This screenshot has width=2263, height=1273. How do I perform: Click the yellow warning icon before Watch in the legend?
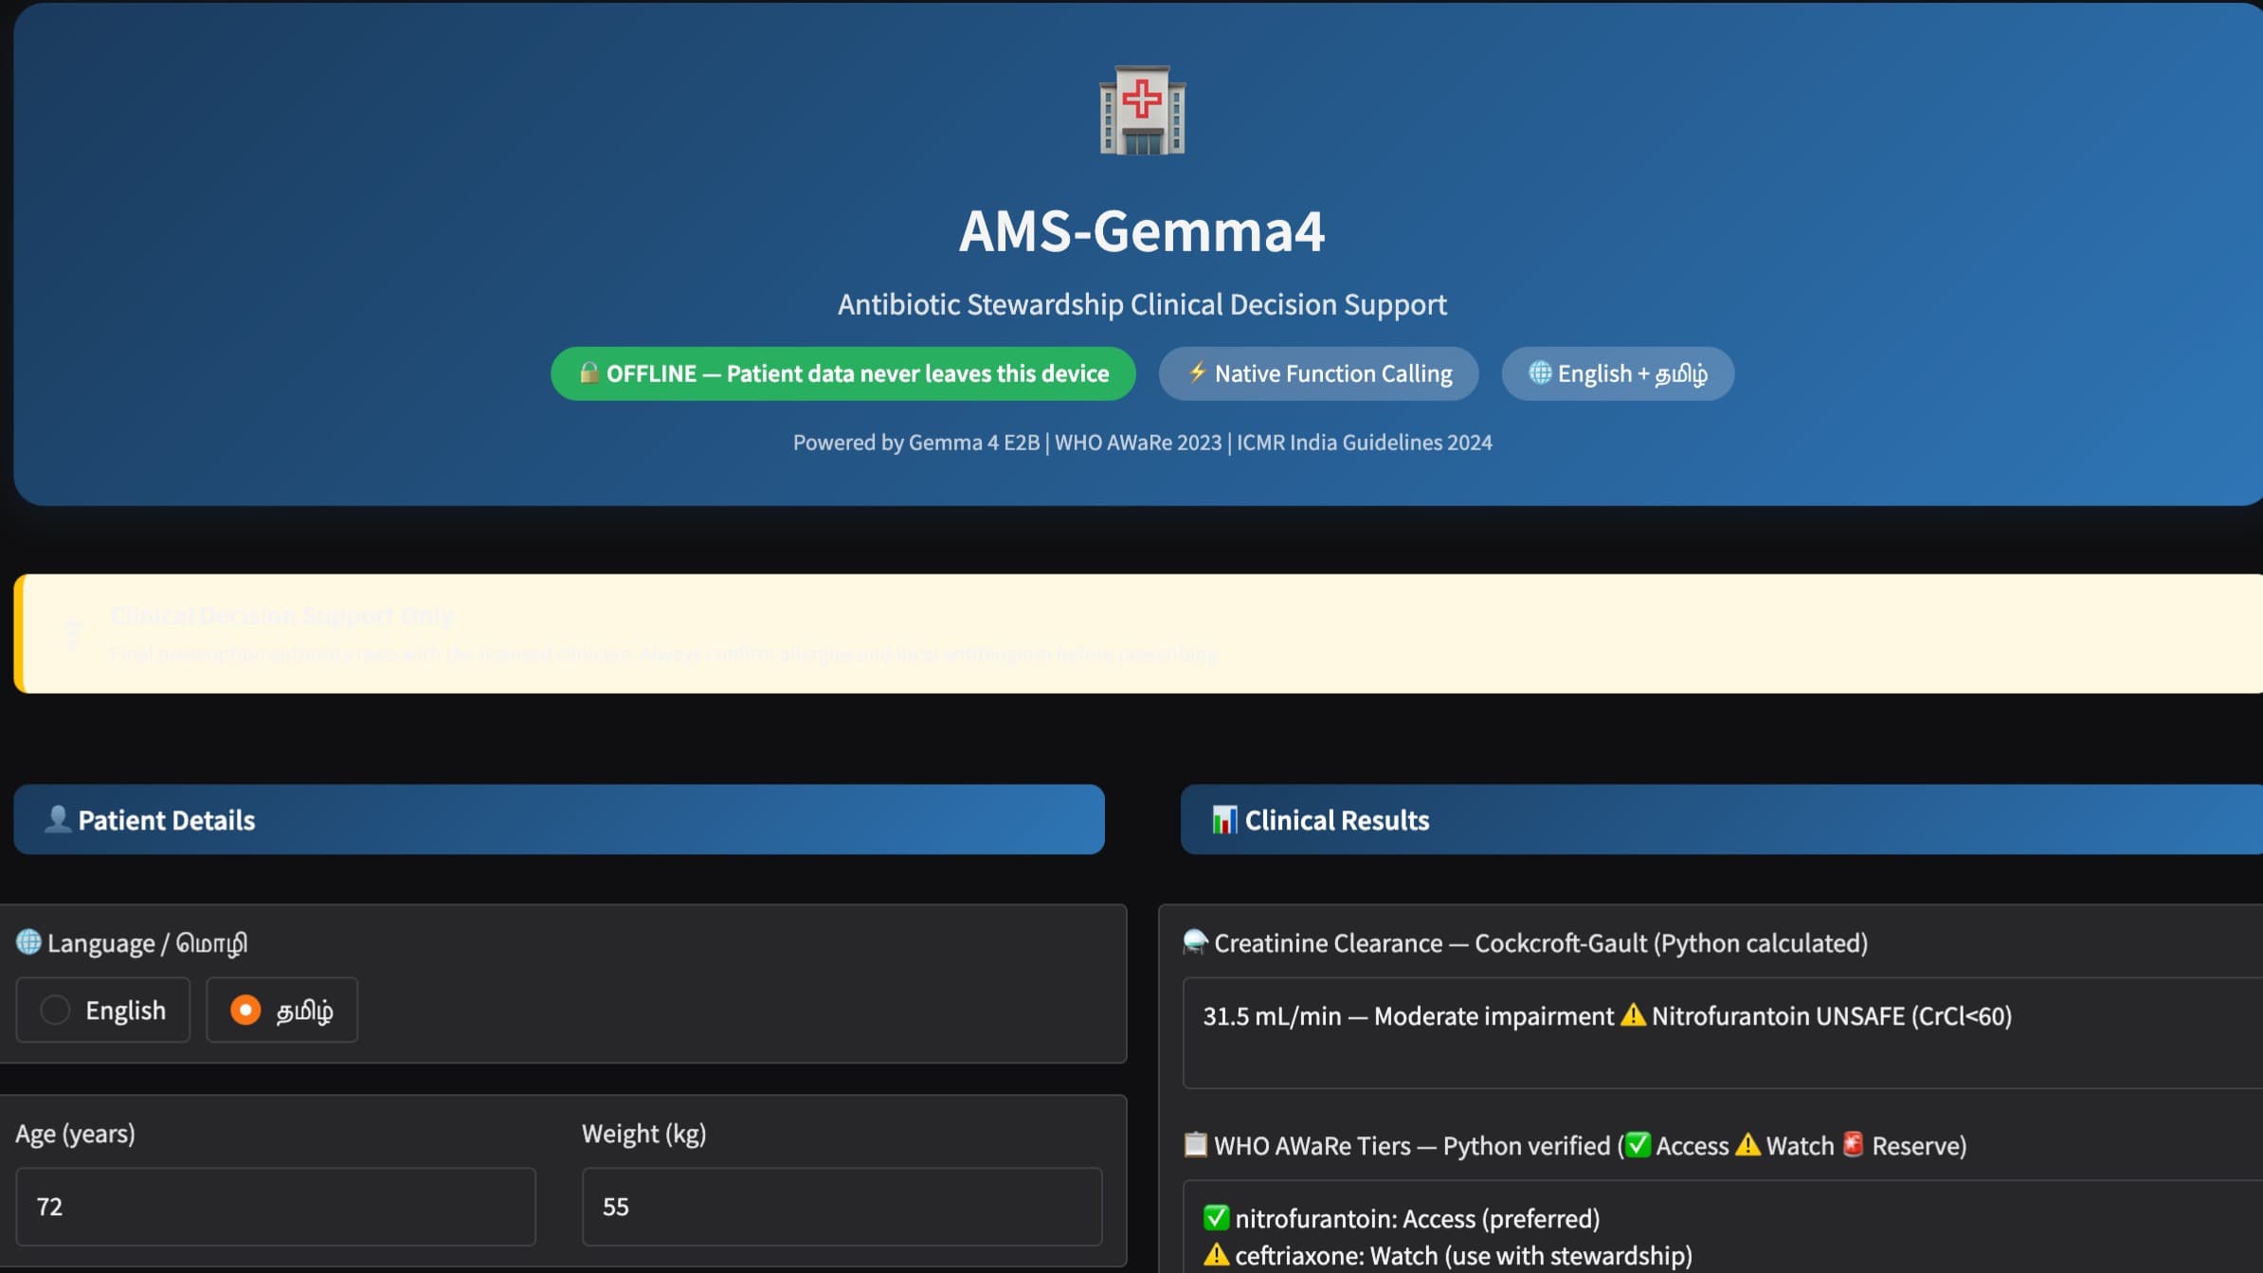1747,1145
